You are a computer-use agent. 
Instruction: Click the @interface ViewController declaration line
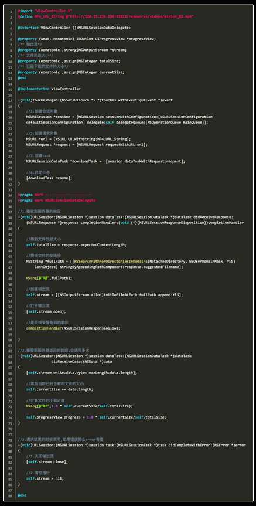click(x=74, y=28)
